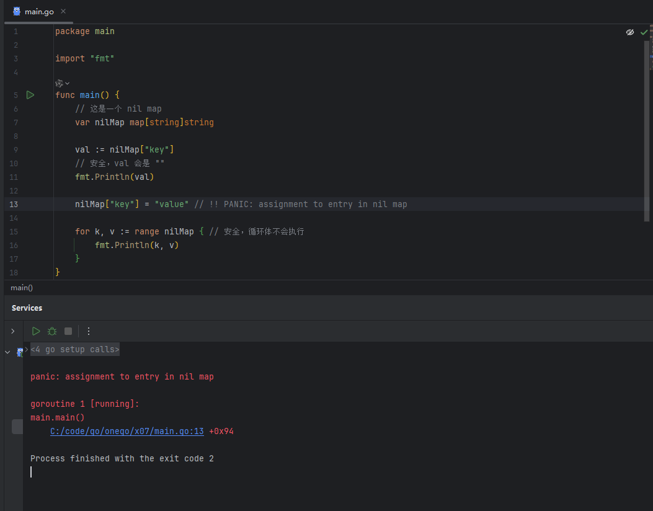Expand the Services tree panel chevron
Screen dimensions: 653x511
click(13, 331)
